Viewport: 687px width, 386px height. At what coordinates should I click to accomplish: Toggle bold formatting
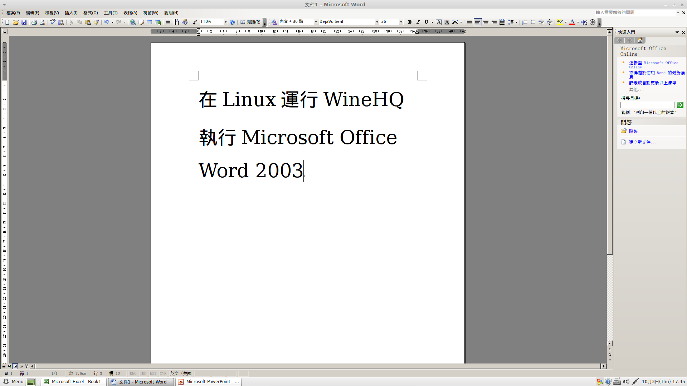click(410, 22)
